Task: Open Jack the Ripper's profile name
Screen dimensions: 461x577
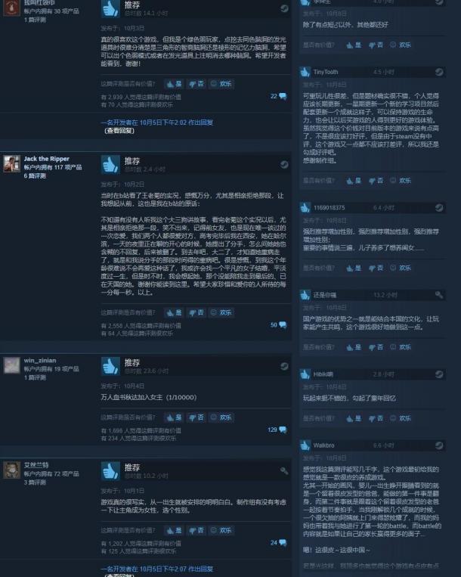Action: pyautogui.click(x=47, y=159)
